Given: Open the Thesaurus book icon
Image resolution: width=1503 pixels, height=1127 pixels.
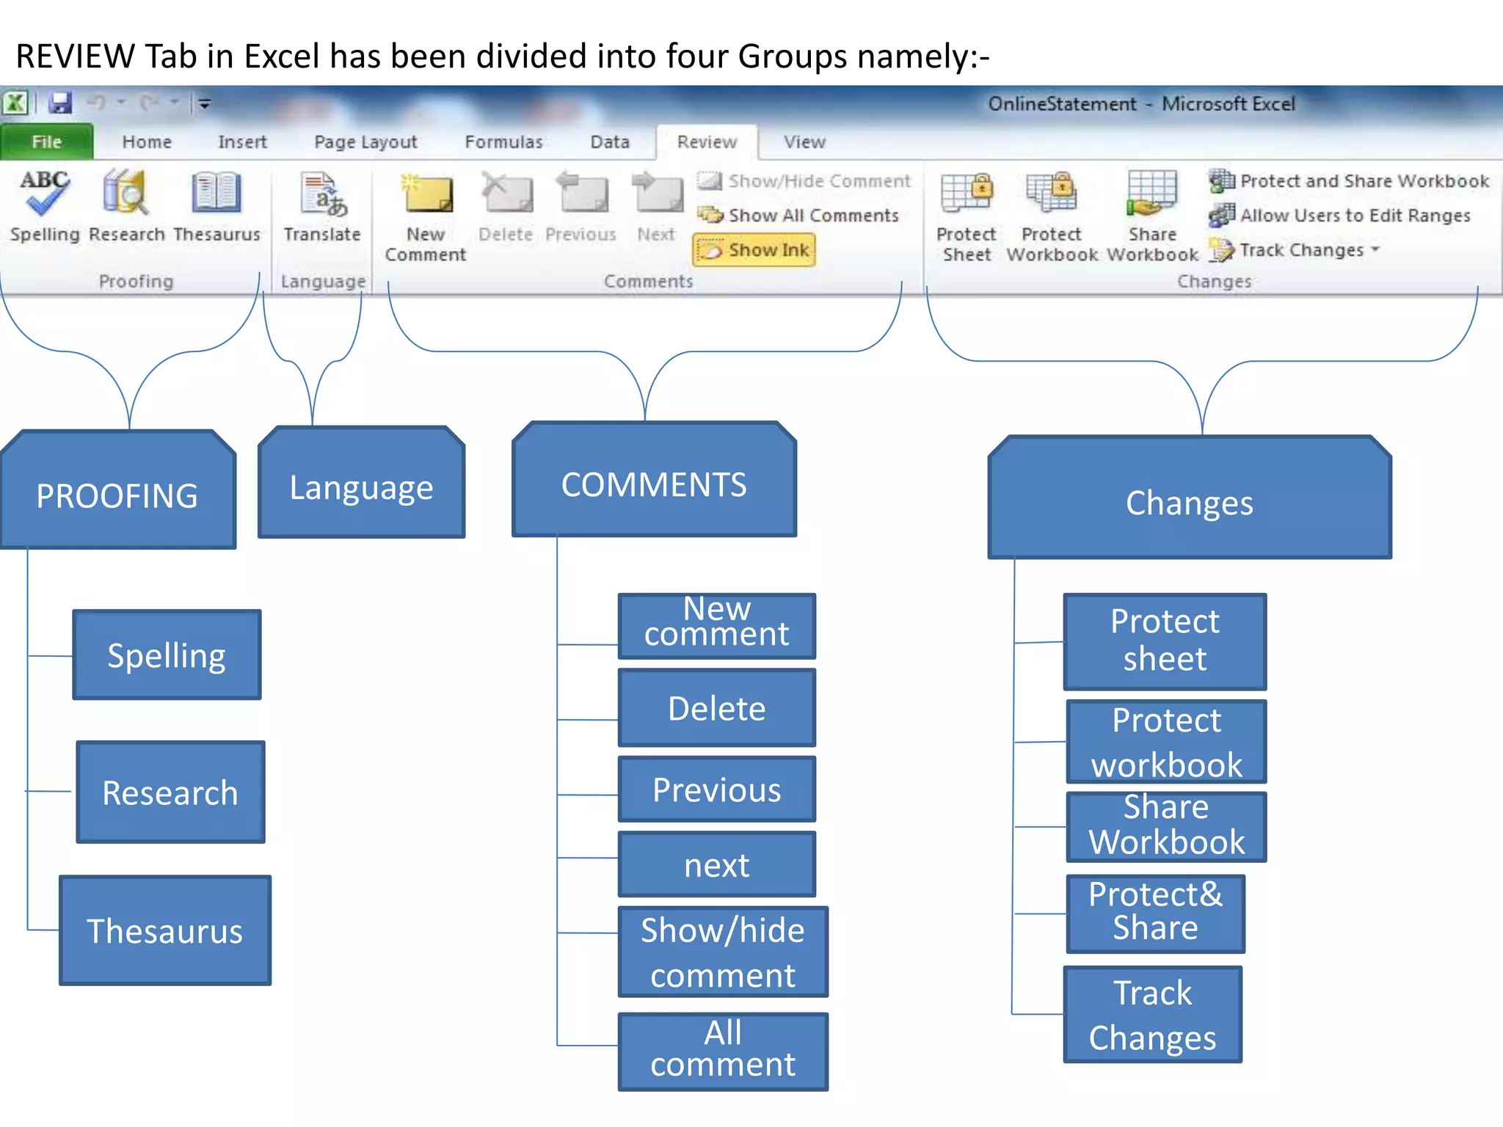Looking at the screenshot, I should (216, 194).
